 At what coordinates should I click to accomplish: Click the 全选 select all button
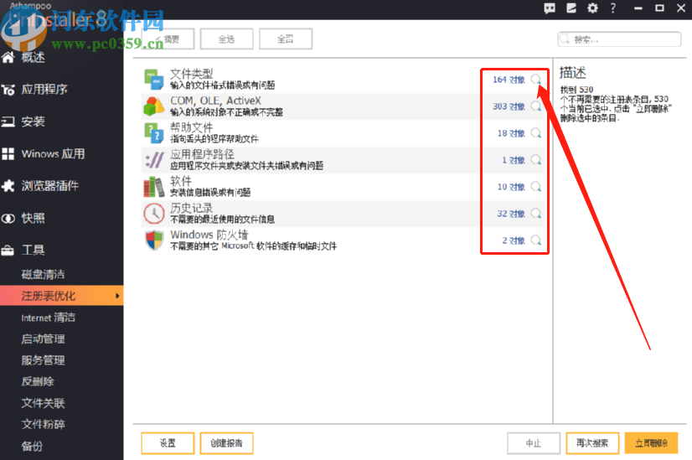227,39
